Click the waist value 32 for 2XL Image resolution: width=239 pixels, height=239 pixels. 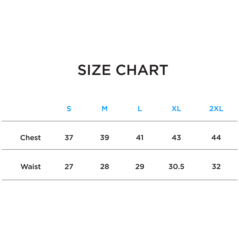pyautogui.click(x=216, y=167)
